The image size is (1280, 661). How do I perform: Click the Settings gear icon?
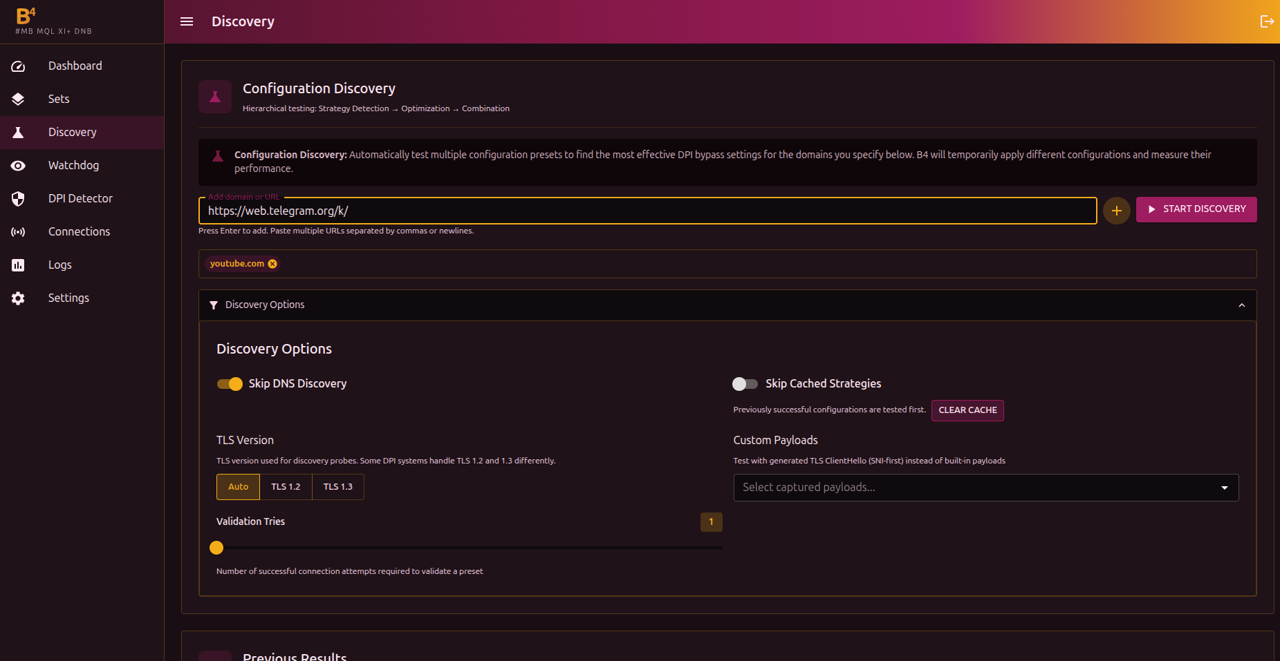19,298
